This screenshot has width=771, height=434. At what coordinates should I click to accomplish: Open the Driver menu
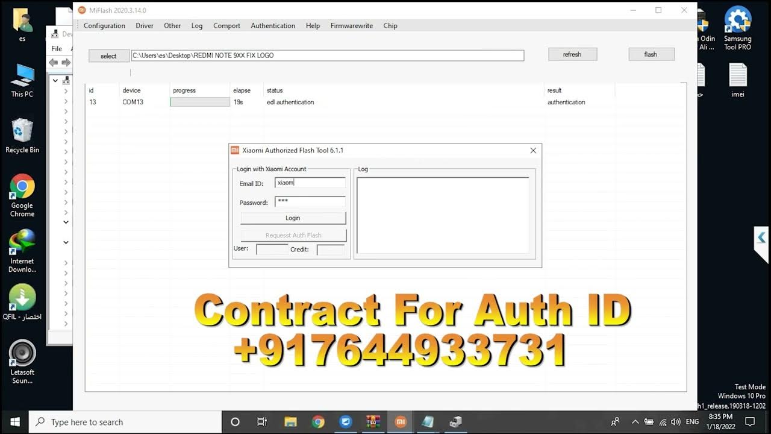[x=145, y=26]
